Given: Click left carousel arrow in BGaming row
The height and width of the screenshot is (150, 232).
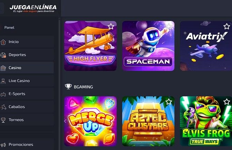Looking at the screenshot, I should click(65, 121).
